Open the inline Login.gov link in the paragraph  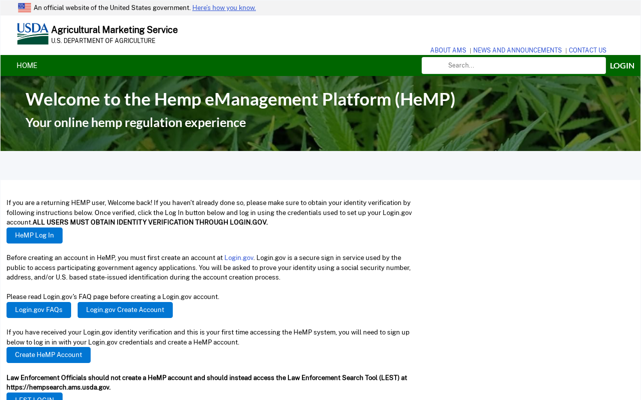tap(239, 258)
